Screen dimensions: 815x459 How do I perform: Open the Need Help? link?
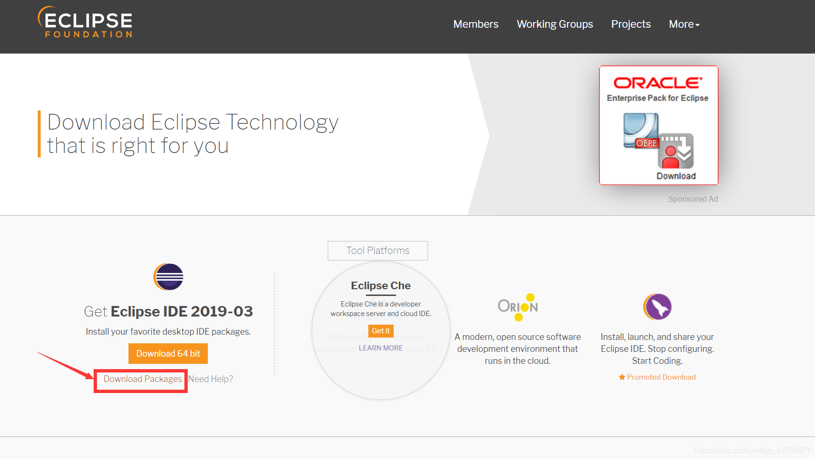(x=211, y=379)
